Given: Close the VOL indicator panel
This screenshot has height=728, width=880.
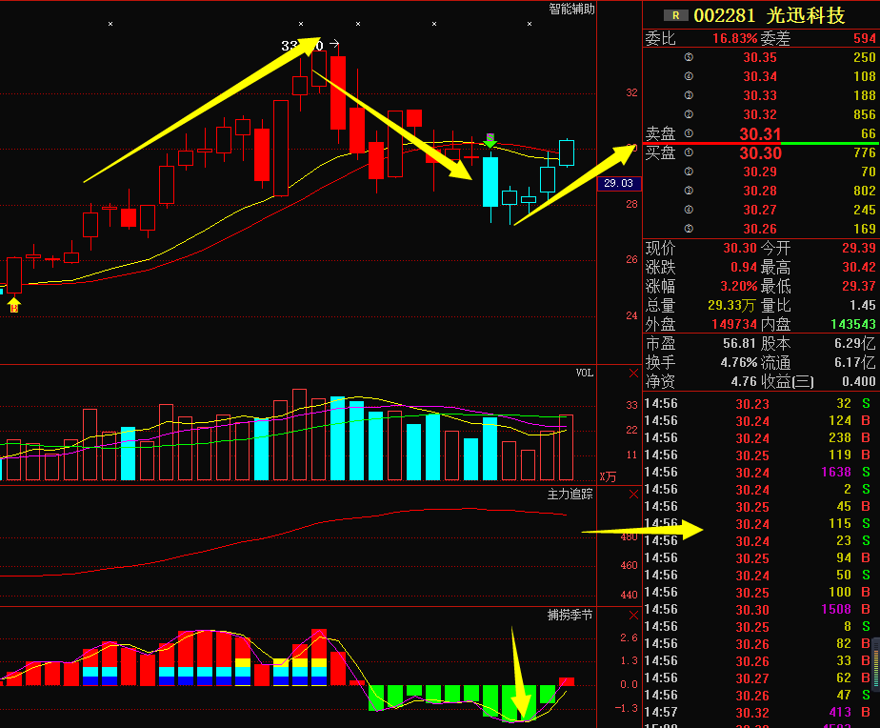Looking at the screenshot, I should (634, 374).
